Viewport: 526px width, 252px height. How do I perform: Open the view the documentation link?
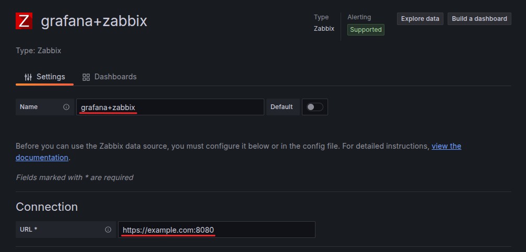point(446,146)
